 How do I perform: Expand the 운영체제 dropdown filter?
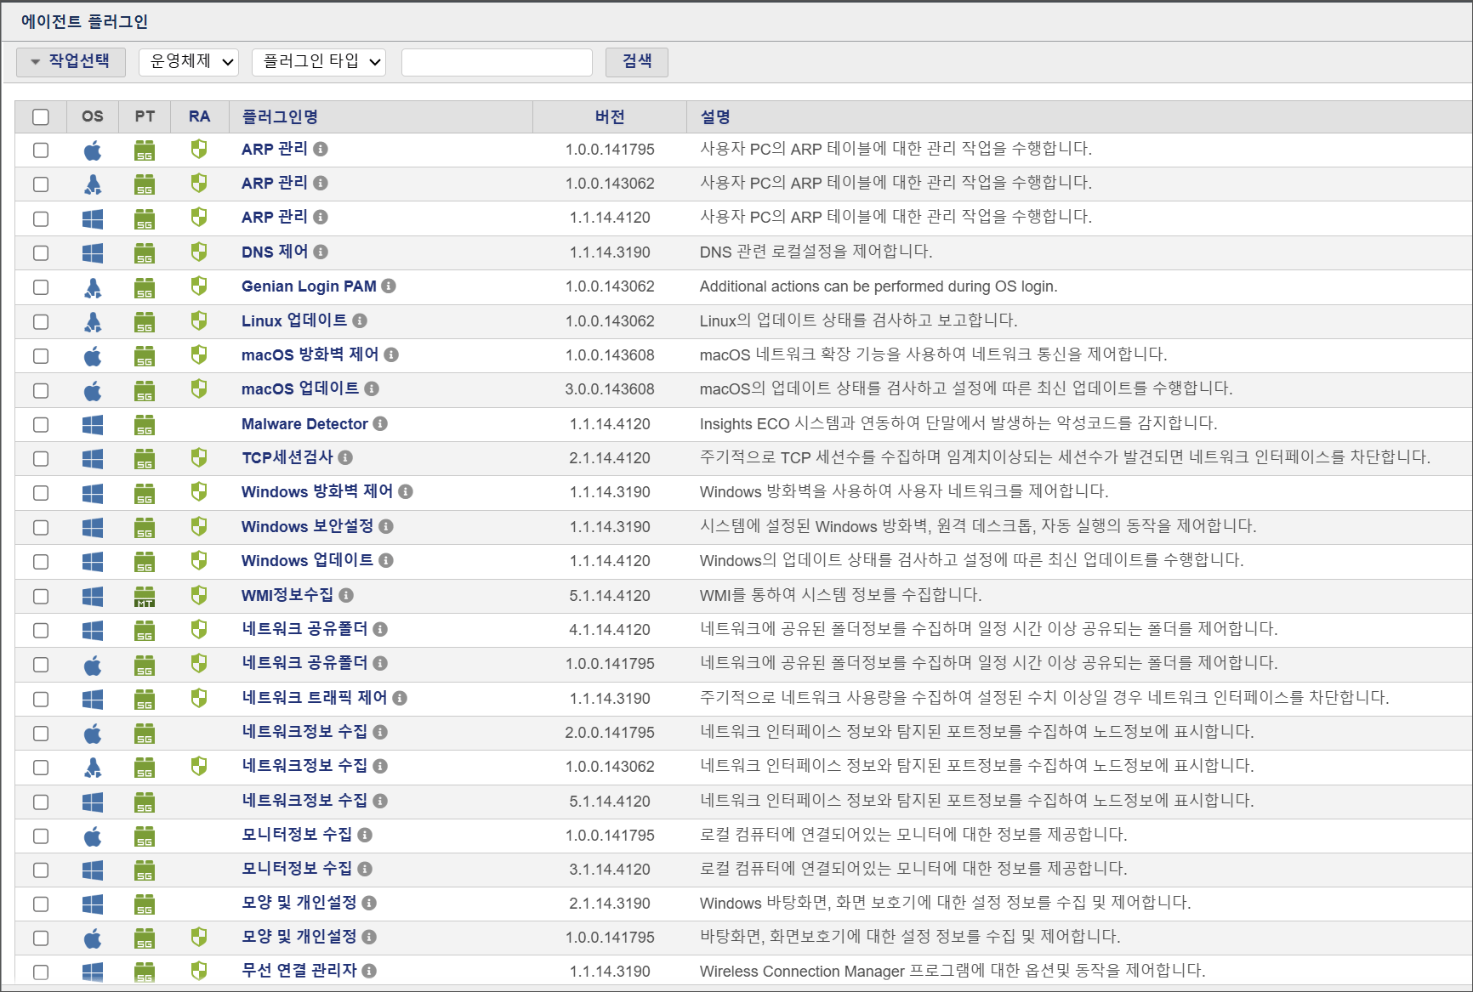[189, 62]
